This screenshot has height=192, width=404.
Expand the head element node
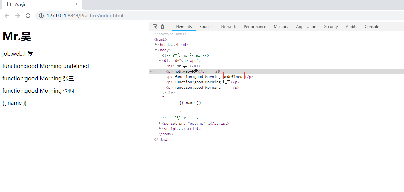point(156,45)
